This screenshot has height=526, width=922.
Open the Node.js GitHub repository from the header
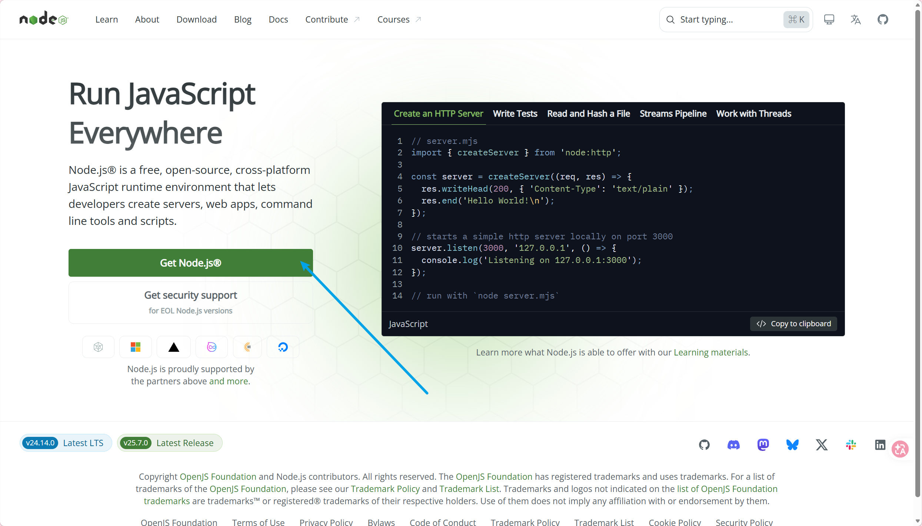coord(883,19)
